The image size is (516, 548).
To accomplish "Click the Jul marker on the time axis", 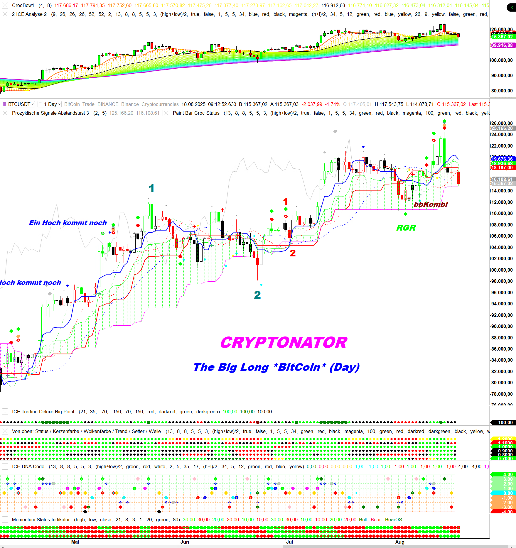I will point(289,542).
